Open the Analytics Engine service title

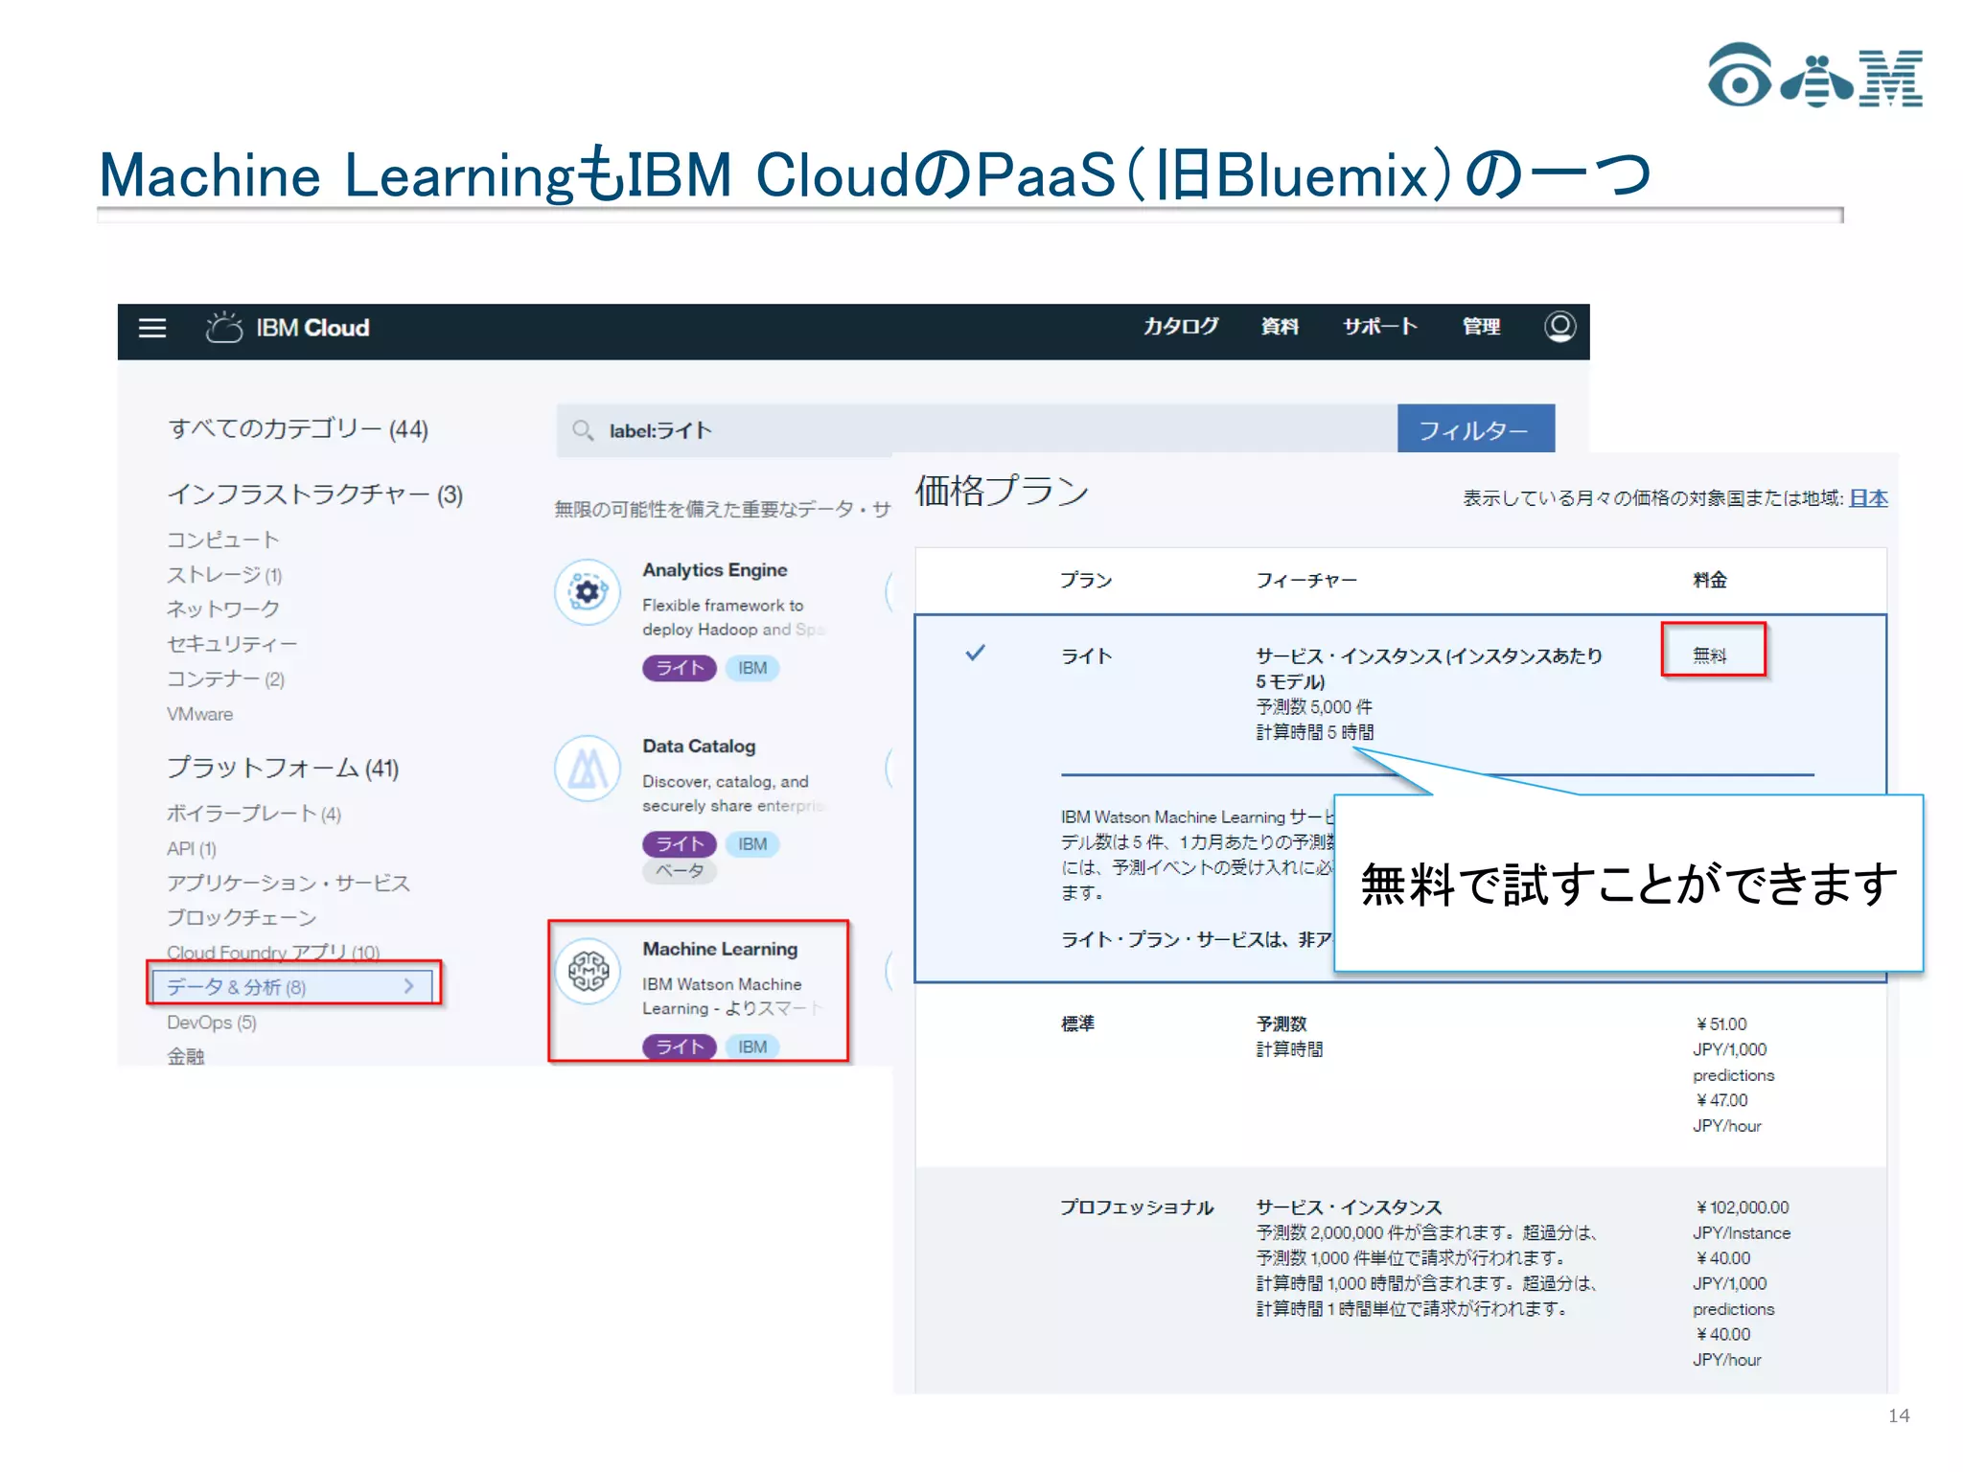coord(715,570)
